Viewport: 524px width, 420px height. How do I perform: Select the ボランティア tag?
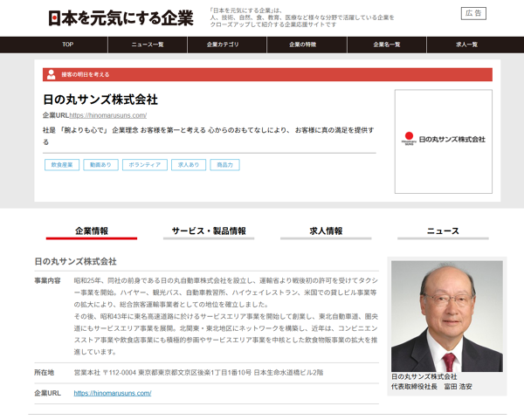coord(145,165)
